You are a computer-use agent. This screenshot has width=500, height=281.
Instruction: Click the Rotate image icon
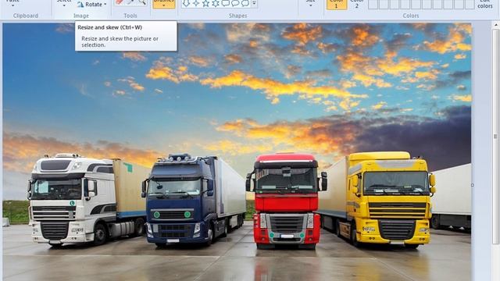tap(80, 4)
